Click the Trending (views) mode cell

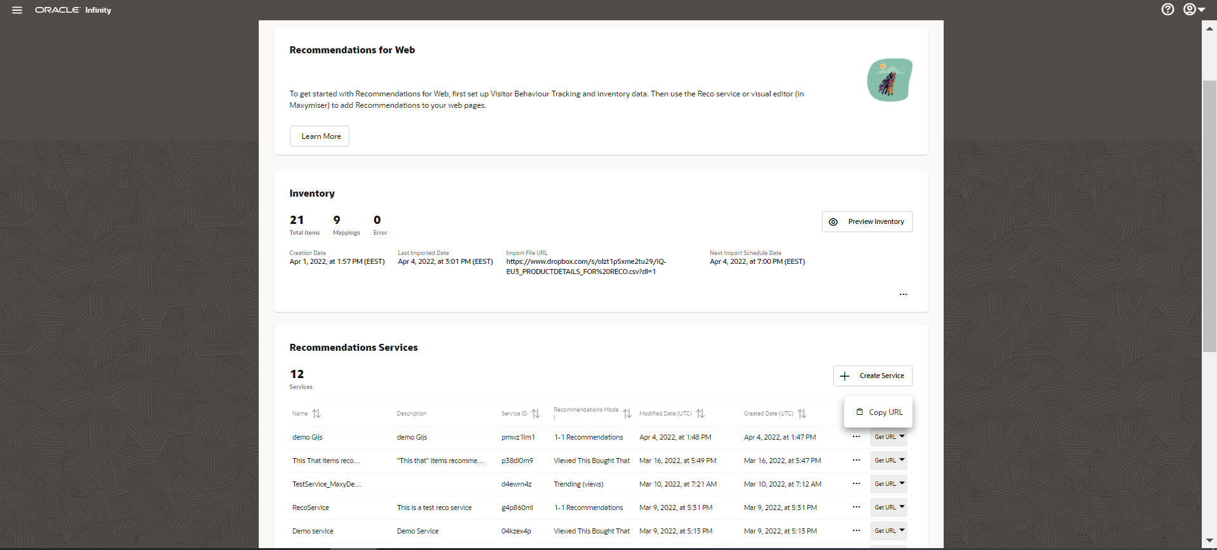pyautogui.click(x=578, y=484)
